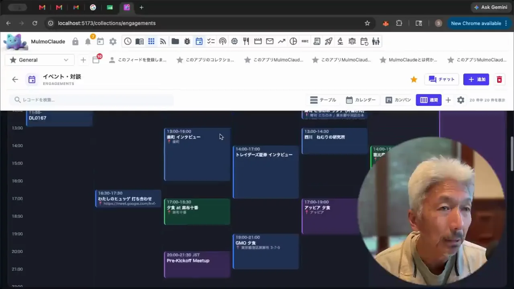The image size is (514, 289).
Task: Switch to the カンバン view
Action: (x=398, y=100)
